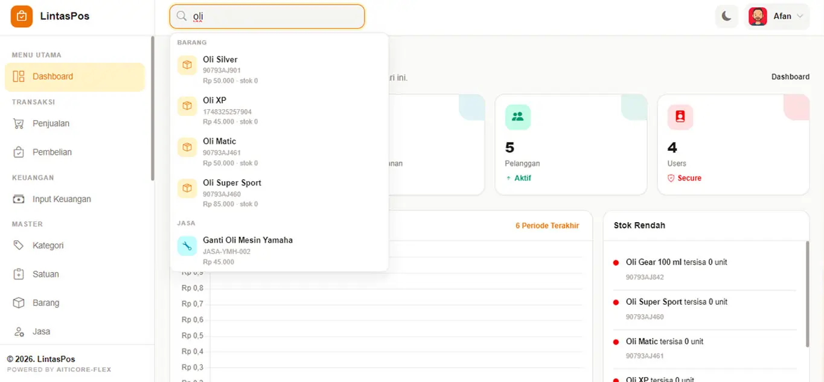This screenshot has height=382, width=824.
Task: Open Dashboard in the sidebar menu
Action: coord(53,77)
